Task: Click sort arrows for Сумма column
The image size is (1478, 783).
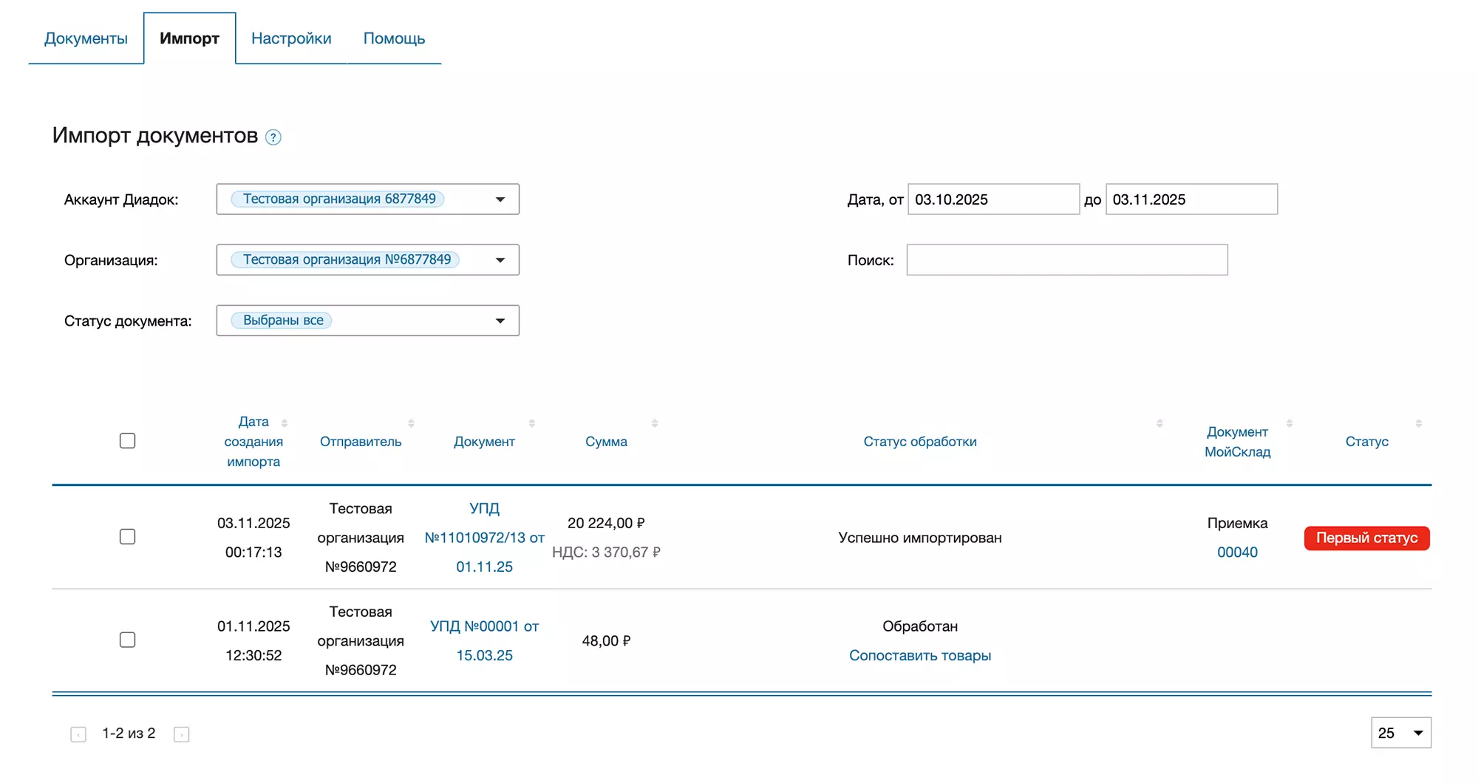Action: tap(654, 423)
